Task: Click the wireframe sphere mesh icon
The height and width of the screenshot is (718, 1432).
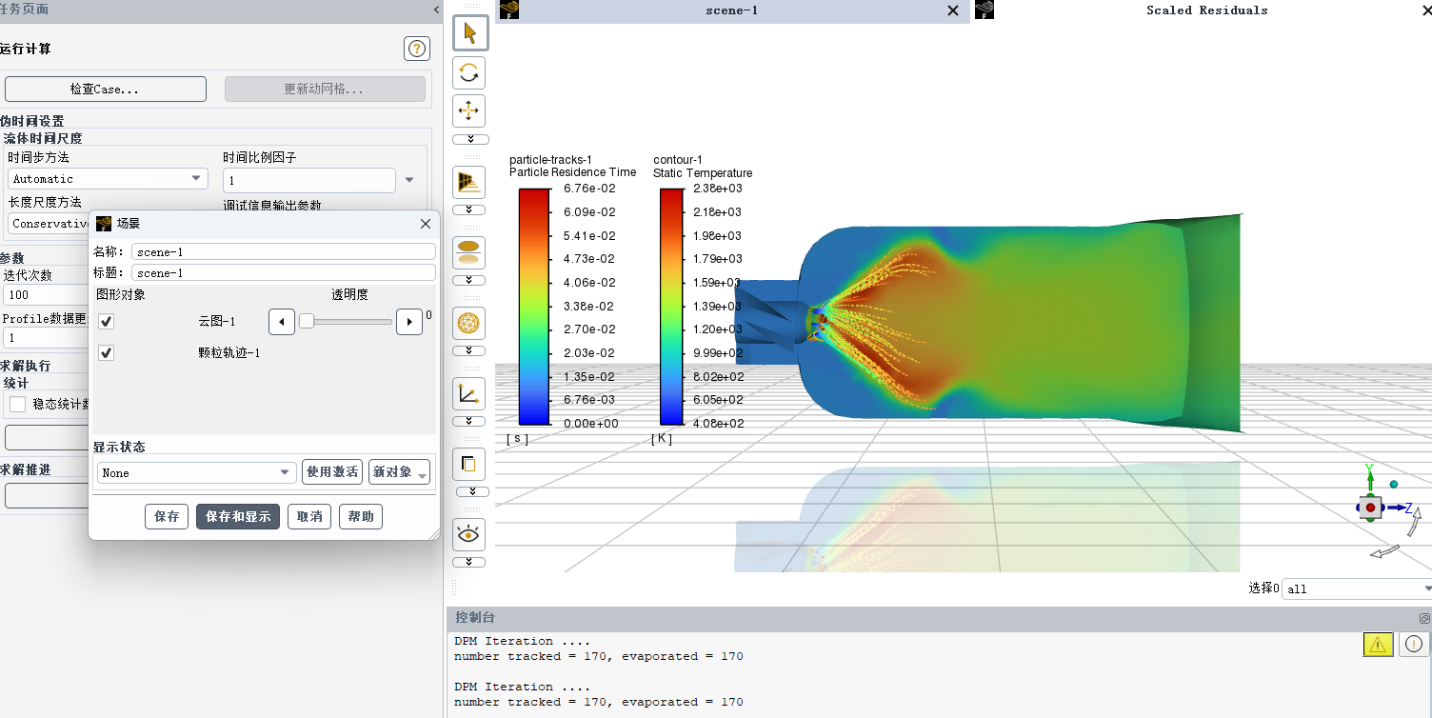Action: click(x=468, y=323)
